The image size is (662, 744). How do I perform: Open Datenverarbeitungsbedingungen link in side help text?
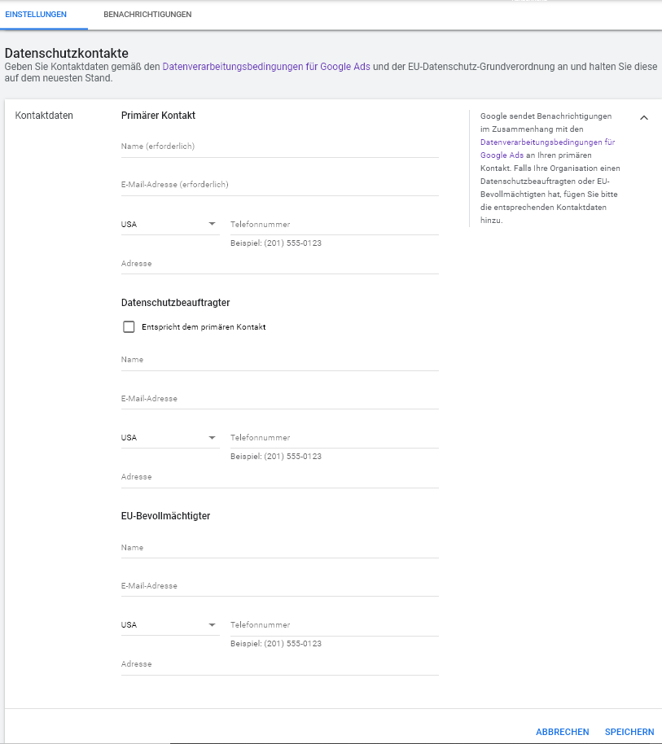[547, 148]
